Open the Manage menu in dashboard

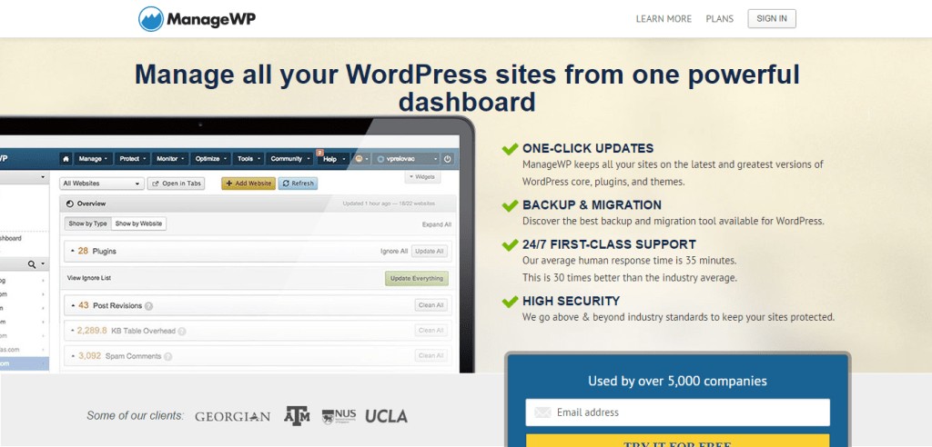pos(94,159)
